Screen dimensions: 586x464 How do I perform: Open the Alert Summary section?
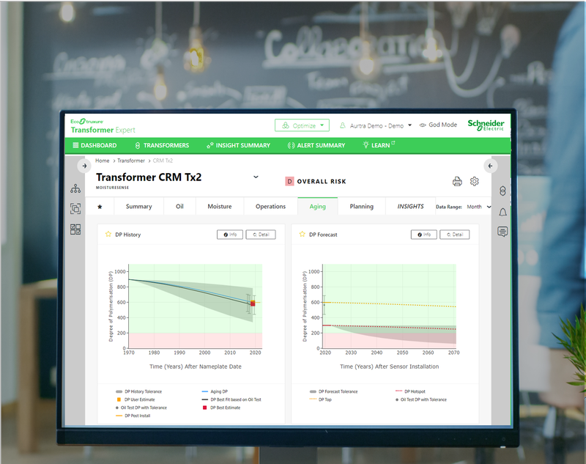pyautogui.click(x=316, y=145)
